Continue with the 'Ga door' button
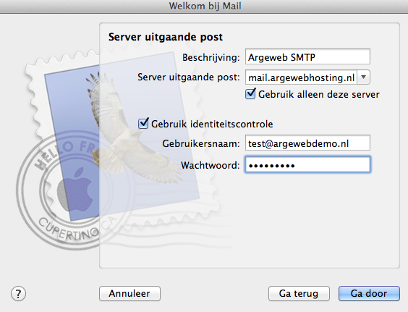The height and width of the screenshot is (312, 408). pos(369,293)
